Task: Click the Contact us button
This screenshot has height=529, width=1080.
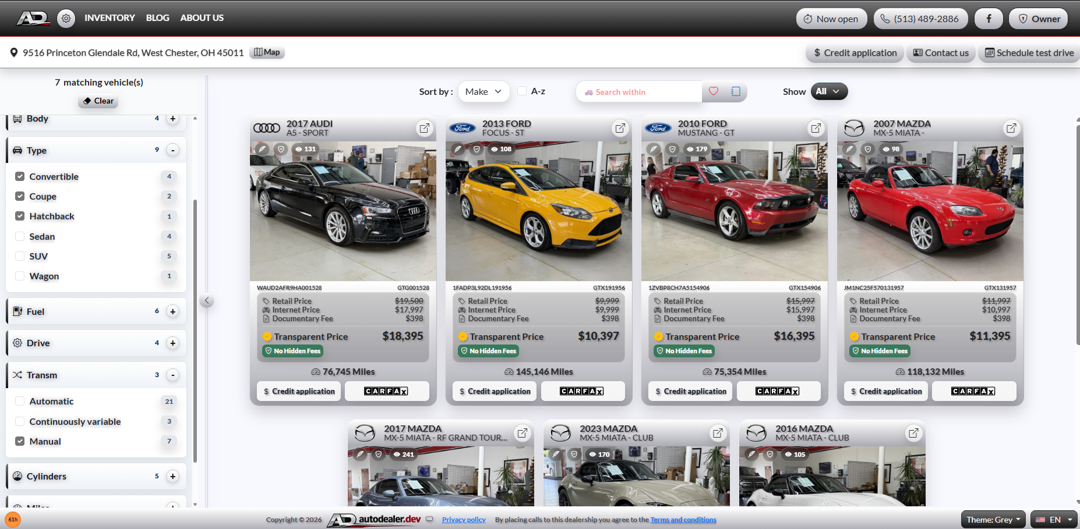Action: 941,53
